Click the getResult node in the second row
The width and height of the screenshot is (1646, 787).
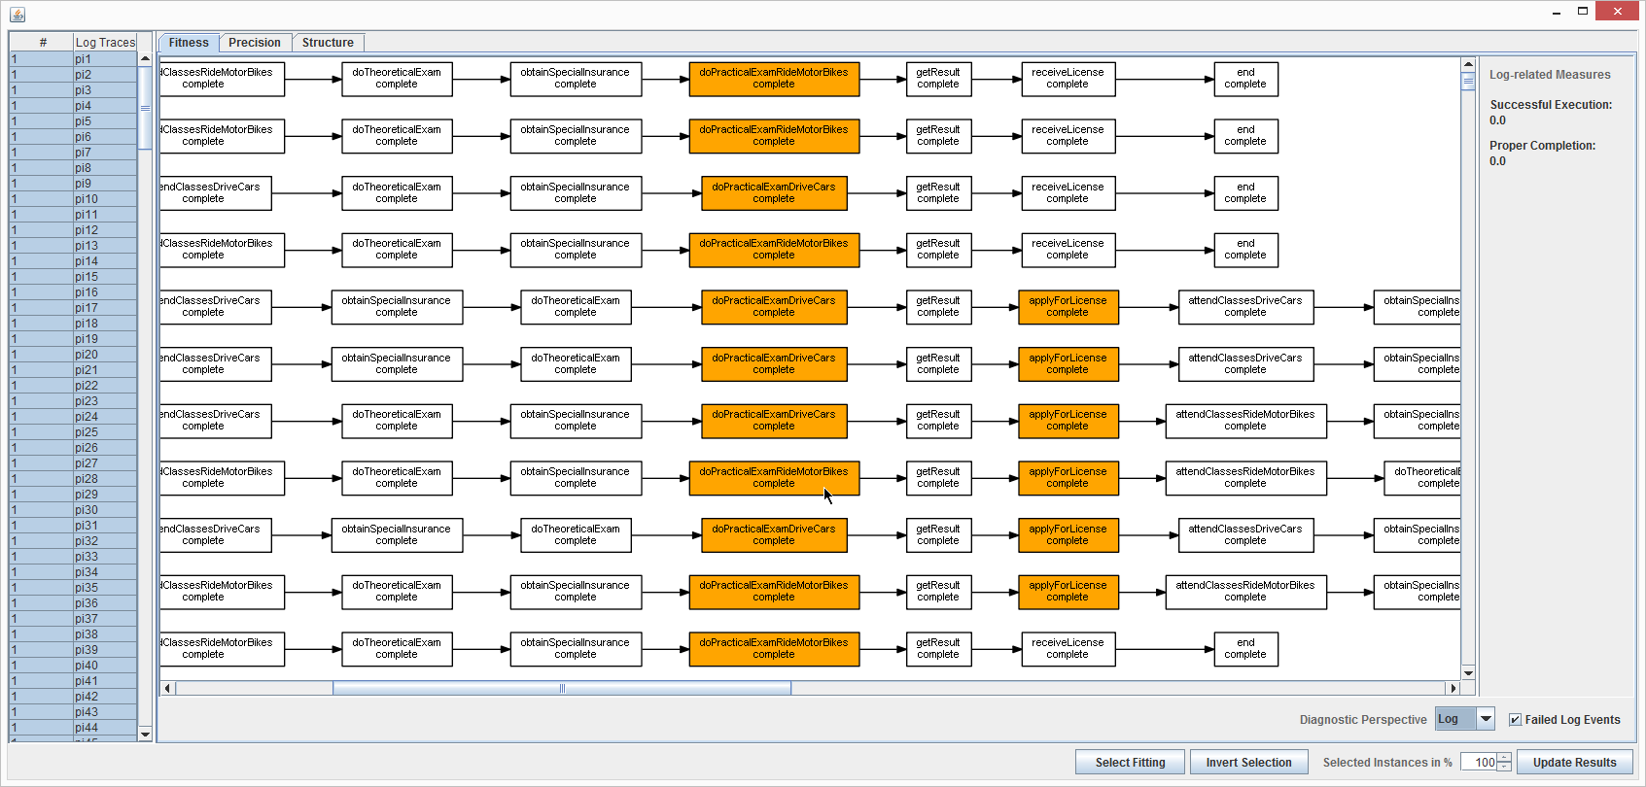coord(938,136)
